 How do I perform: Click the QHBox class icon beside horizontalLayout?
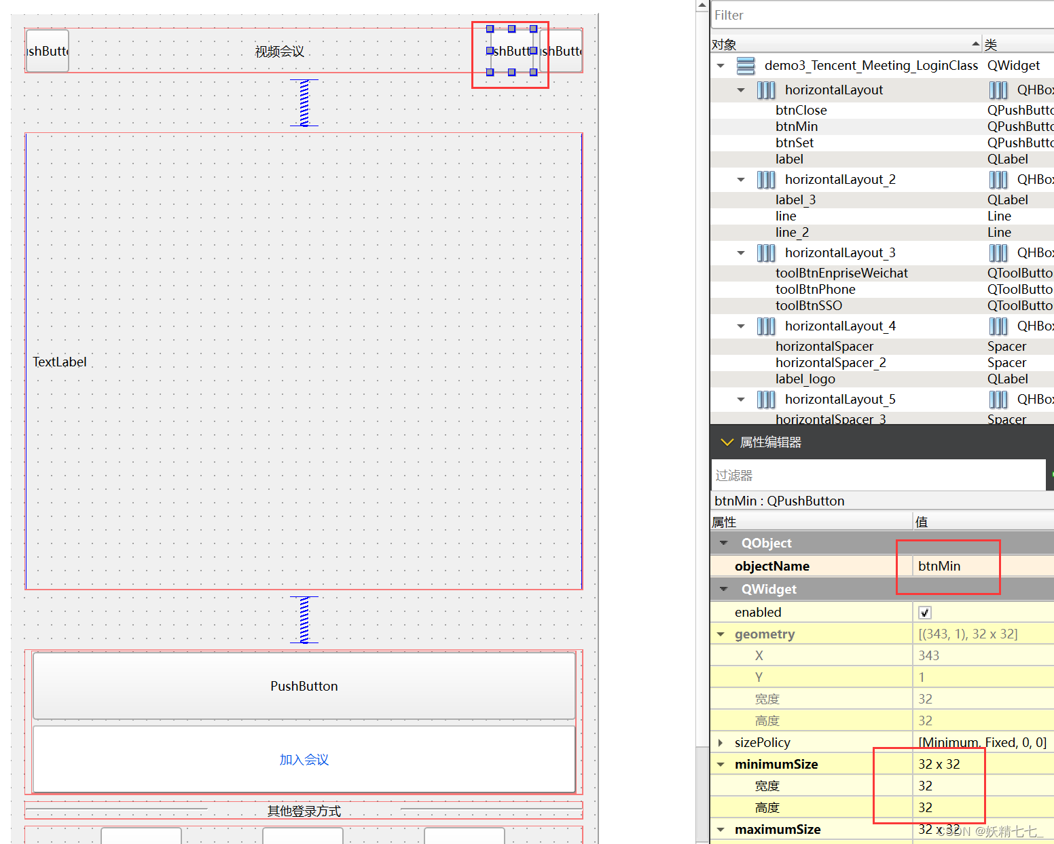pyautogui.click(x=998, y=90)
